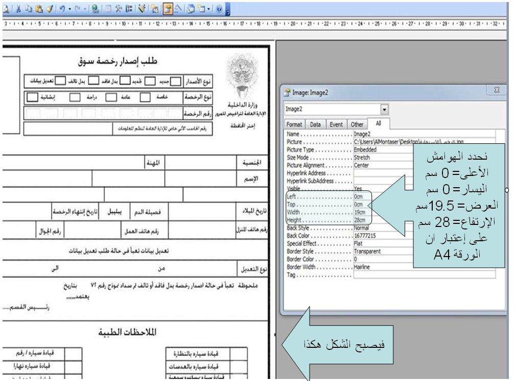Image resolution: width=515 pixels, height=381 pixels.
Task: Open Help with the question mark icon
Action: 219,9
